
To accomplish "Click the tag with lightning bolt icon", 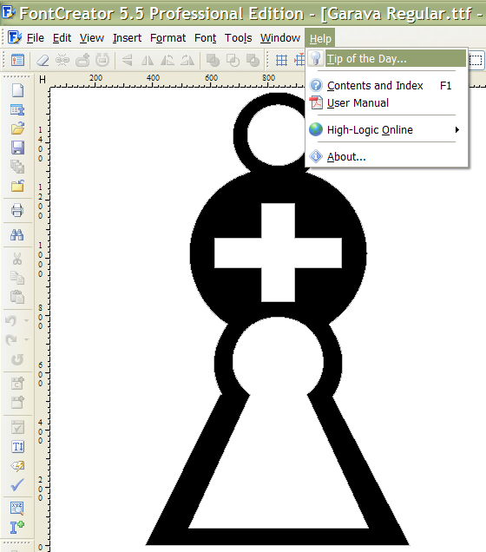I will point(17,466).
